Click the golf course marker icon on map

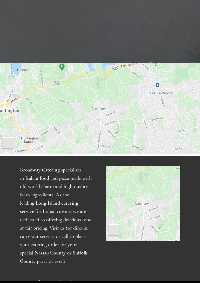point(62,67)
